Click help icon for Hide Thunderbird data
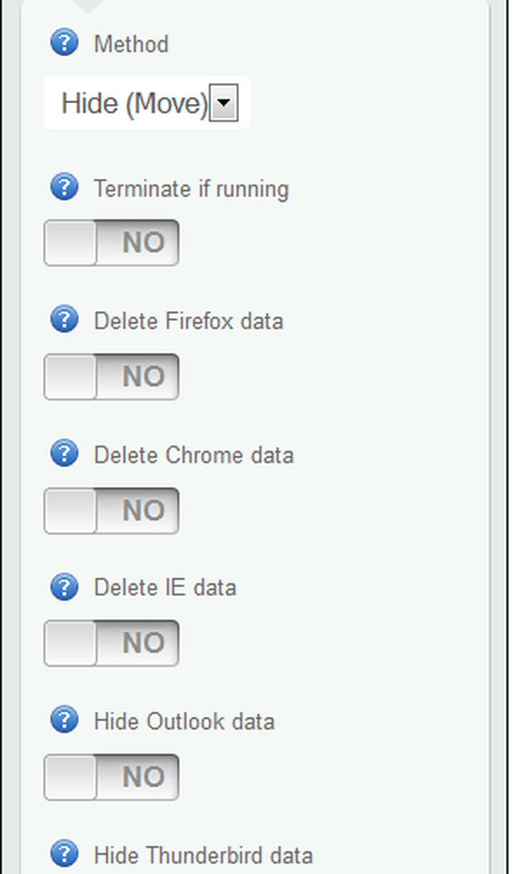The image size is (524, 874). (x=64, y=853)
